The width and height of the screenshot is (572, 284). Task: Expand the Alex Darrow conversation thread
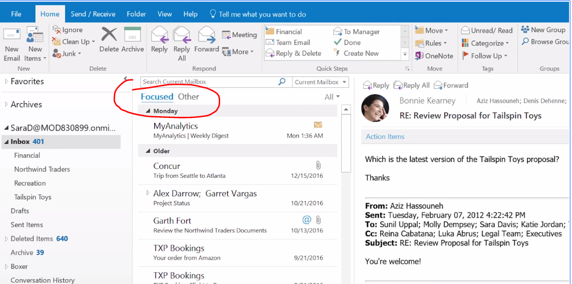pos(148,193)
